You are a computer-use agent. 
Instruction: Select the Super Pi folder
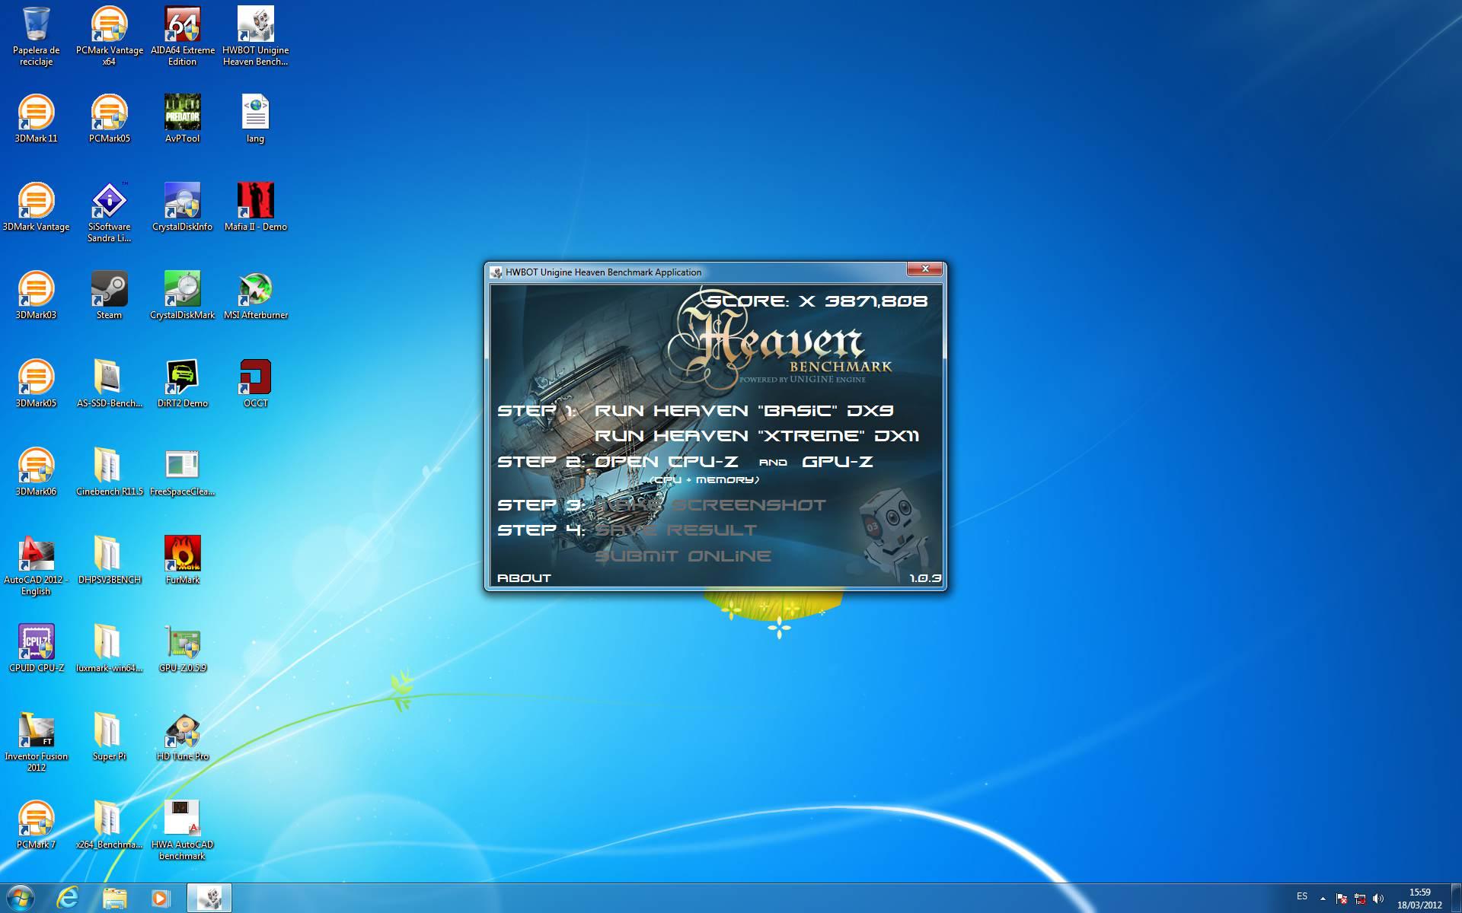[110, 736]
